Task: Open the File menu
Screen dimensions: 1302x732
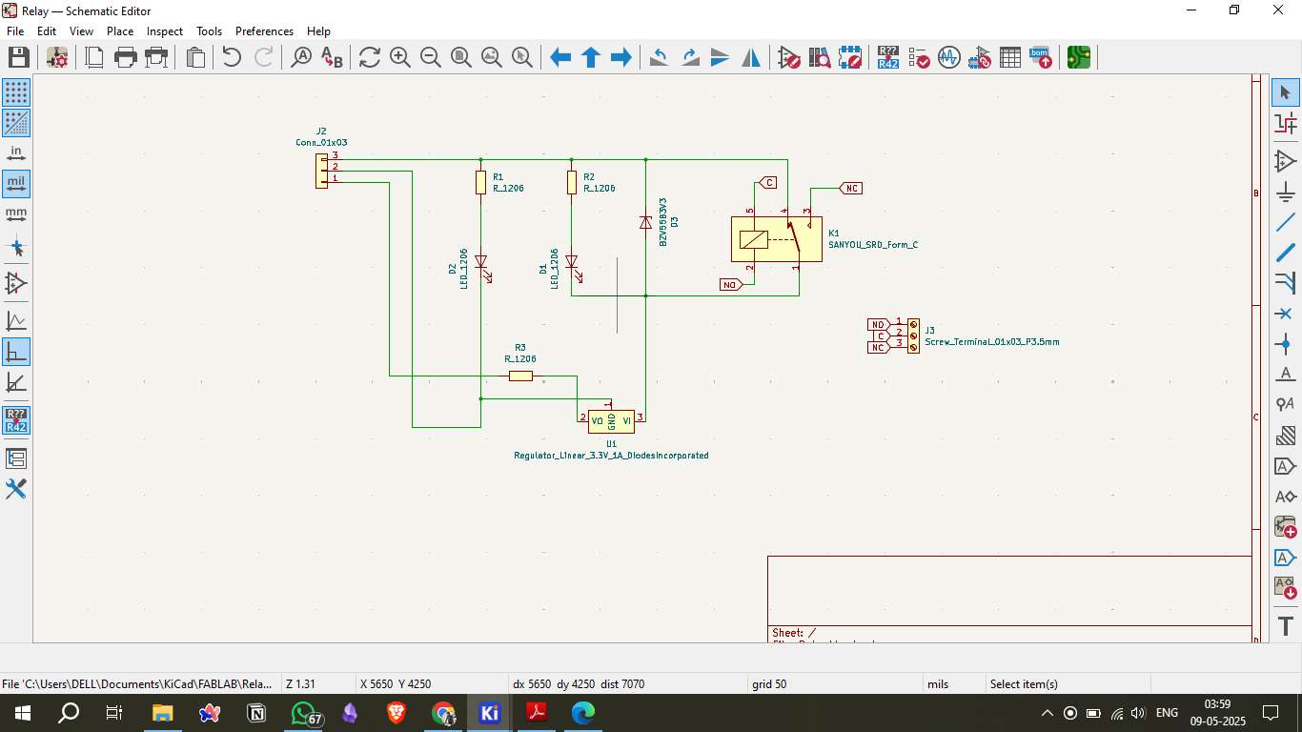Action: 15,30
